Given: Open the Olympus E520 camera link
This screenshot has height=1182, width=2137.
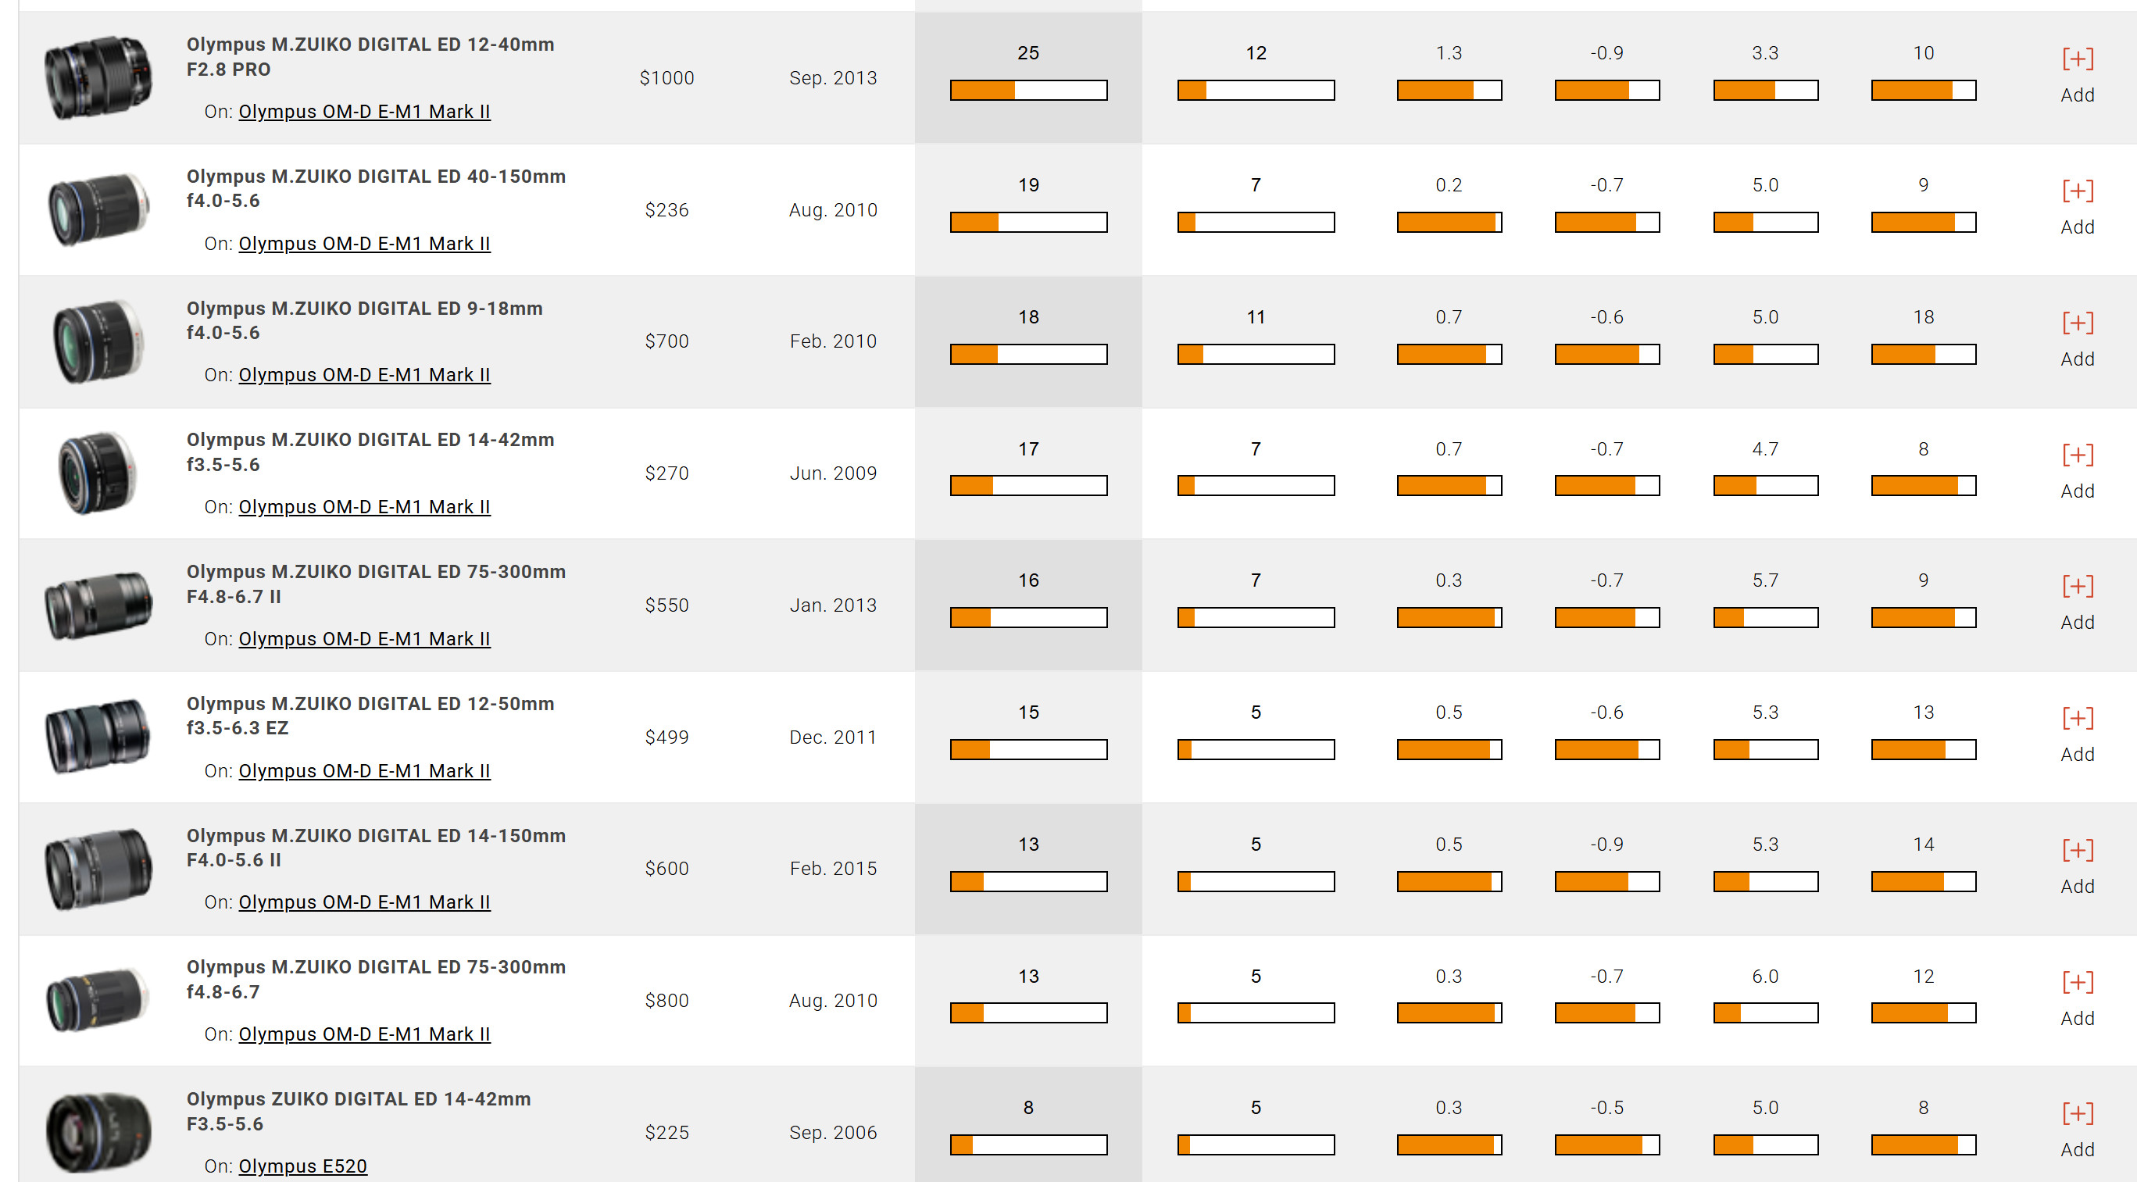Looking at the screenshot, I should coord(303,1166).
